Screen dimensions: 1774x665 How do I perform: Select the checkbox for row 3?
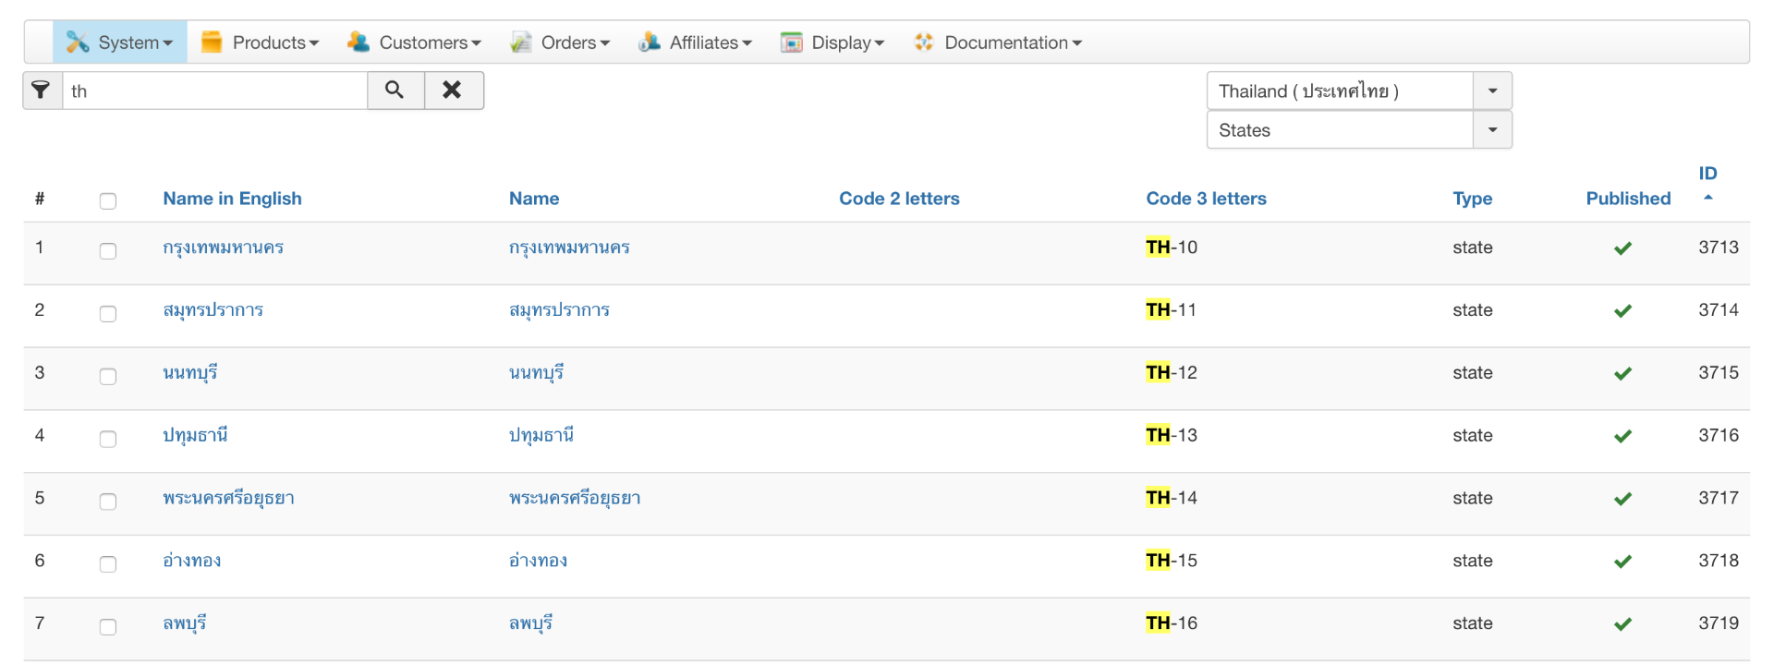click(x=108, y=376)
